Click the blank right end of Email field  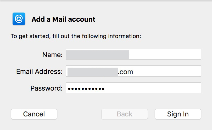pos(183,71)
